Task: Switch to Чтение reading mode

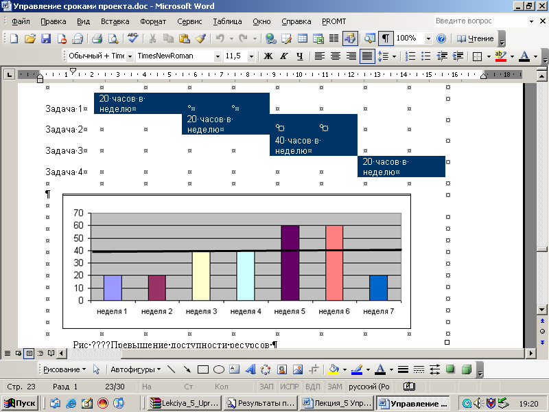Action: pyautogui.click(x=475, y=38)
